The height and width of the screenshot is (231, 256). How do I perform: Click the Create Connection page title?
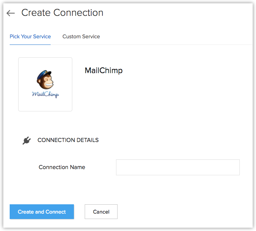click(62, 12)
